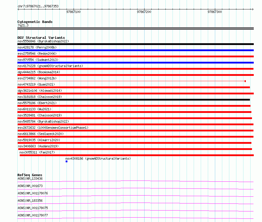The width and height of the screenshot is (262, 222).
Task: Open variant nsv5485784 (ByrskaBishop2022)
Action: 43,121
